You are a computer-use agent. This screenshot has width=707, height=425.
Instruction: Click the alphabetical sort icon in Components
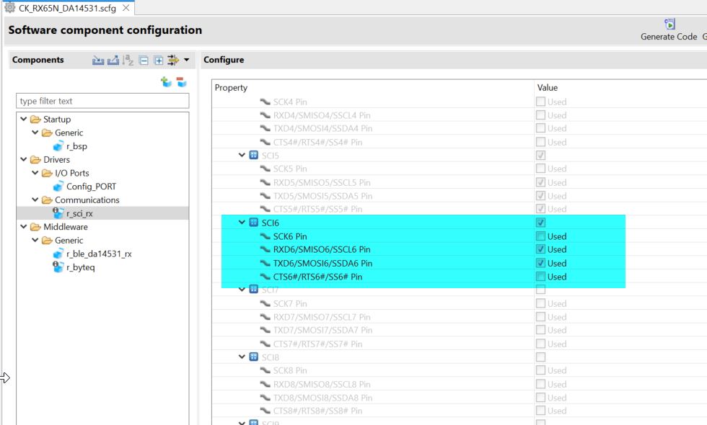click(x=128, y=60)
